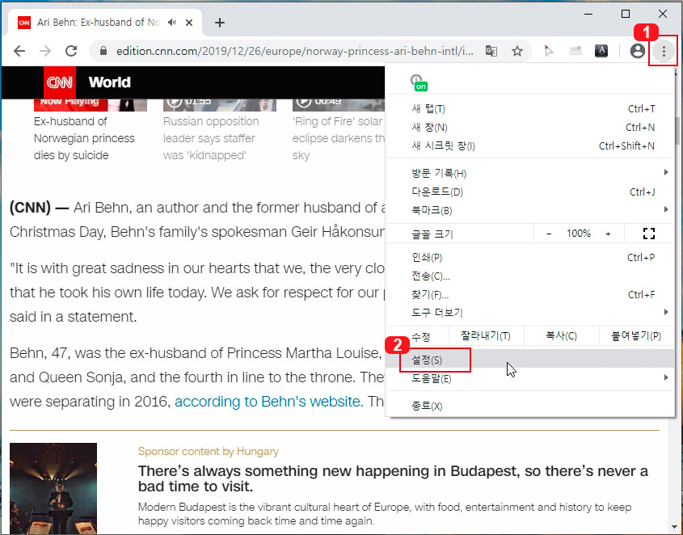Increase zoom with the plus button

point(608,234)
